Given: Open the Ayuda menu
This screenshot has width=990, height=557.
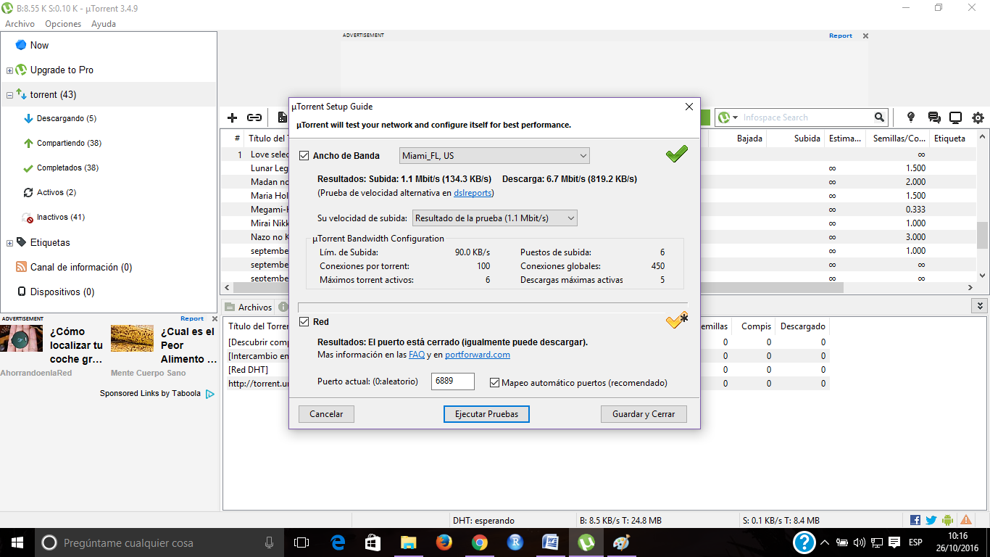Looking at the screenshot, I should (x=104, y=24).
